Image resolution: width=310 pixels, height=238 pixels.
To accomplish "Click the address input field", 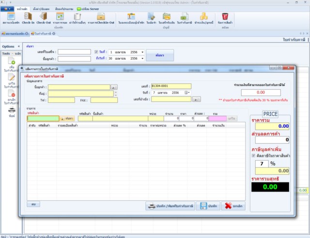I will pyautogui.click(x=81, y=94).
